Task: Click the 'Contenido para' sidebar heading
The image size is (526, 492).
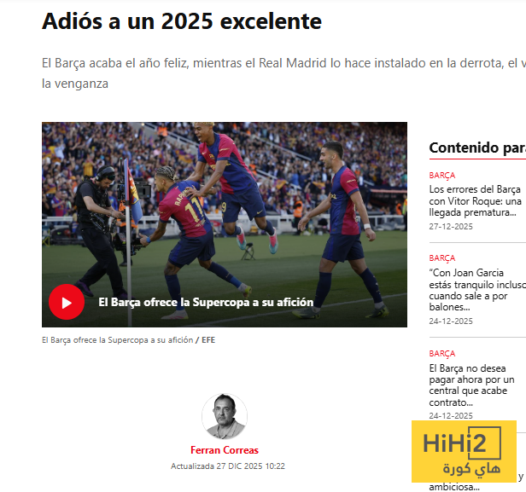Action: pos(477,148)
